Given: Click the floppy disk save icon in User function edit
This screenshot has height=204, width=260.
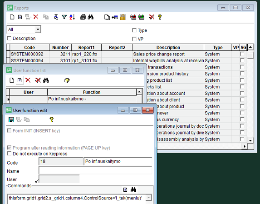Looking at the screenshot, I should 11,119.
